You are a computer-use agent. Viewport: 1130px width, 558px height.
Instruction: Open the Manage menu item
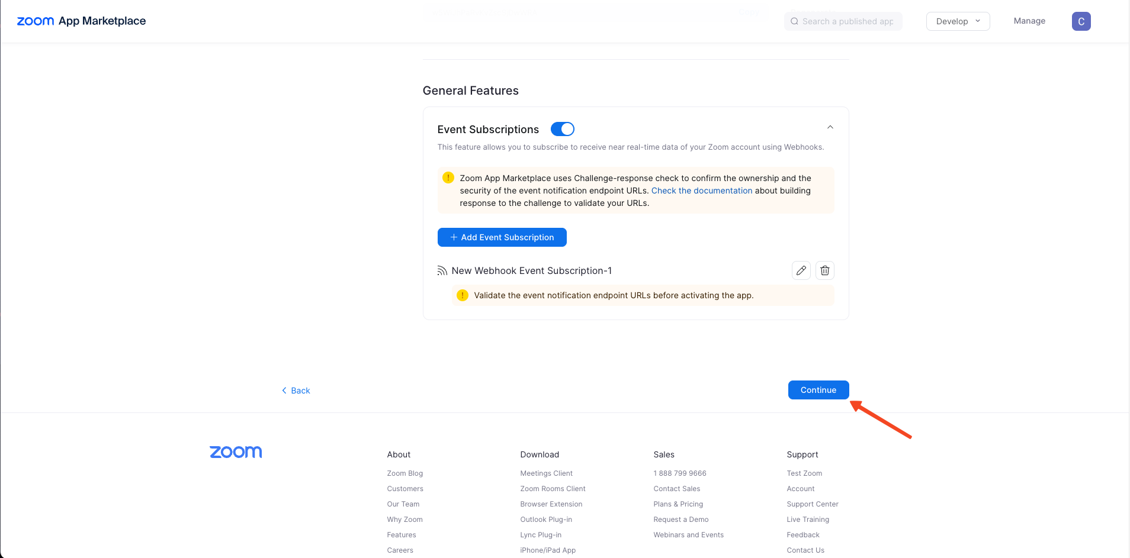click(x=1029, y=21)
